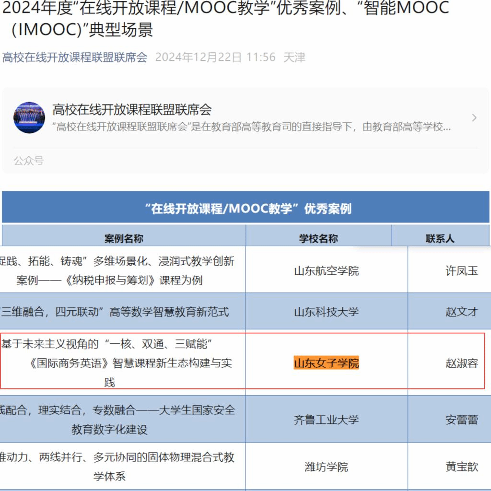Click the location label 天津

click(294, 58)
